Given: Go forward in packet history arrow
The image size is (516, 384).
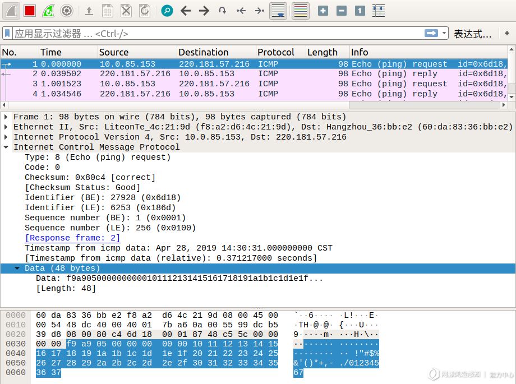Looking at the screenshot, I should (x=204, y=11).
